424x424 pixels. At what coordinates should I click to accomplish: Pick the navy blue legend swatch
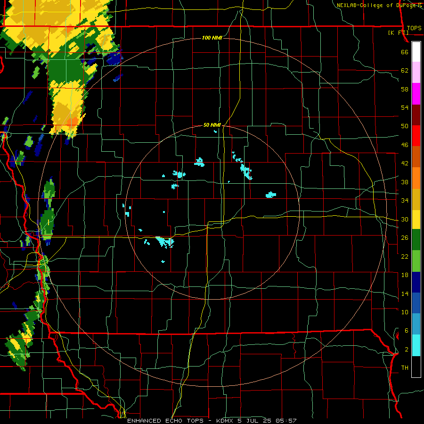tap(416, 282)
